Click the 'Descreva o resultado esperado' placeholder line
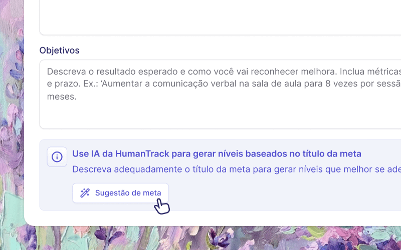The image size is (401, 250). click(x=224, y=71)
